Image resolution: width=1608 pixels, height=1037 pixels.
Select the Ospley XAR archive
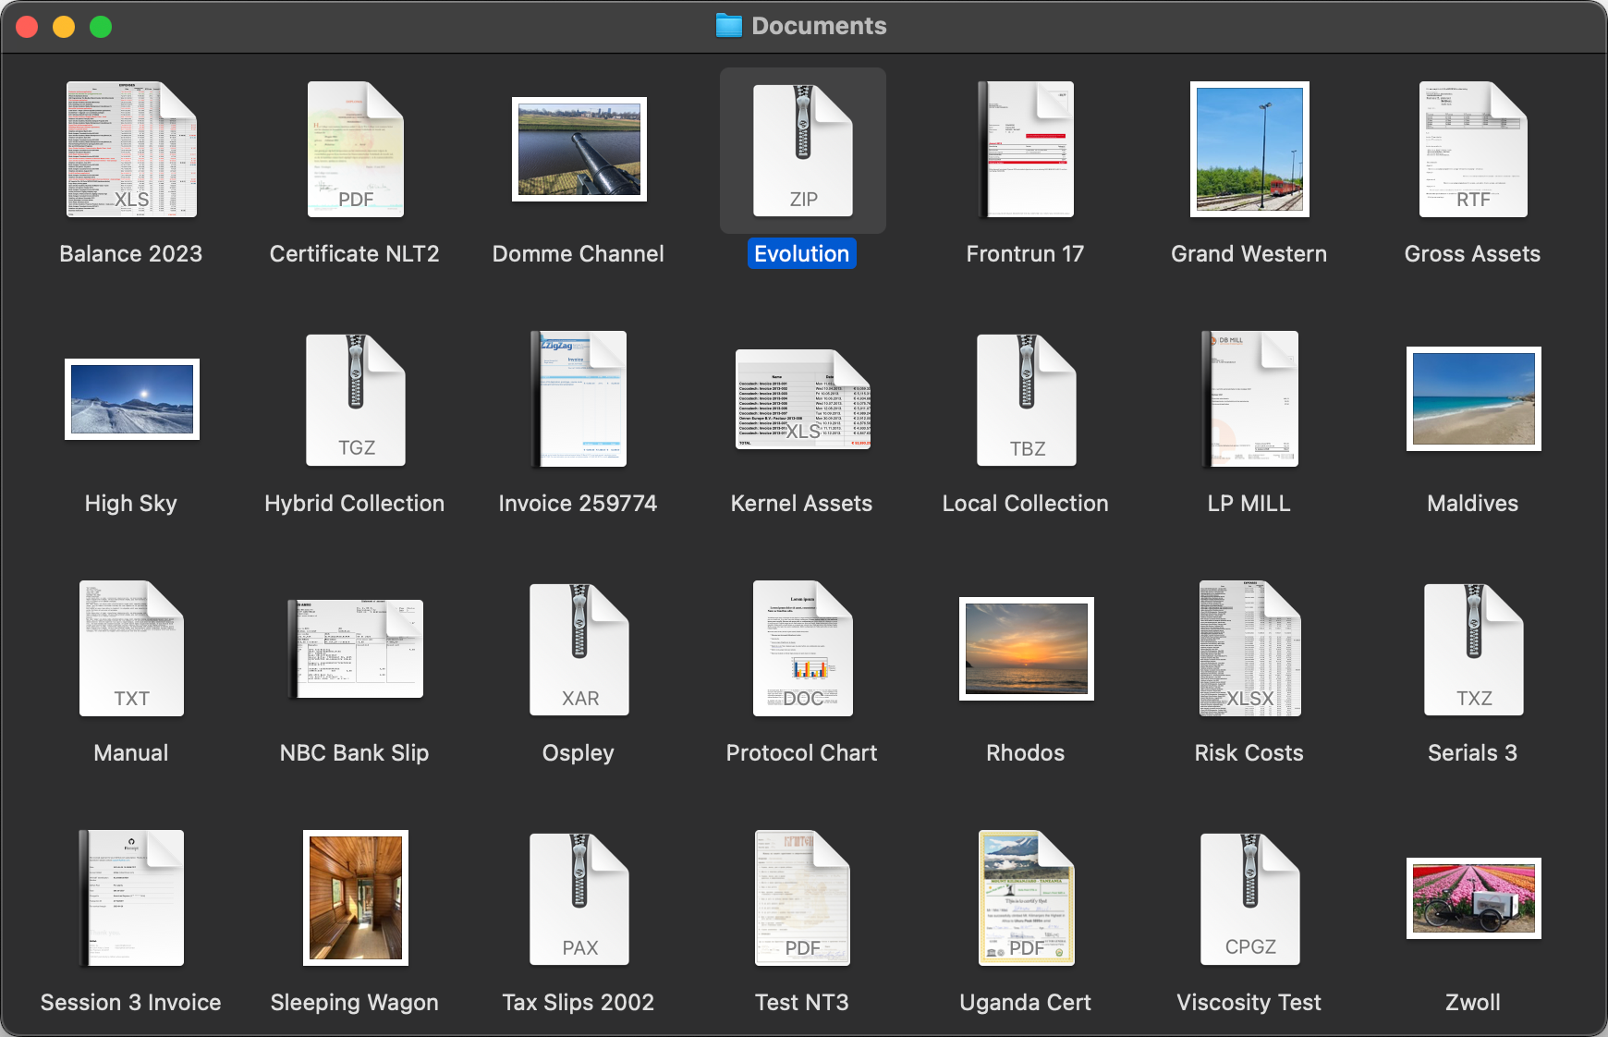pyautogui.click(x=578, y=649)
